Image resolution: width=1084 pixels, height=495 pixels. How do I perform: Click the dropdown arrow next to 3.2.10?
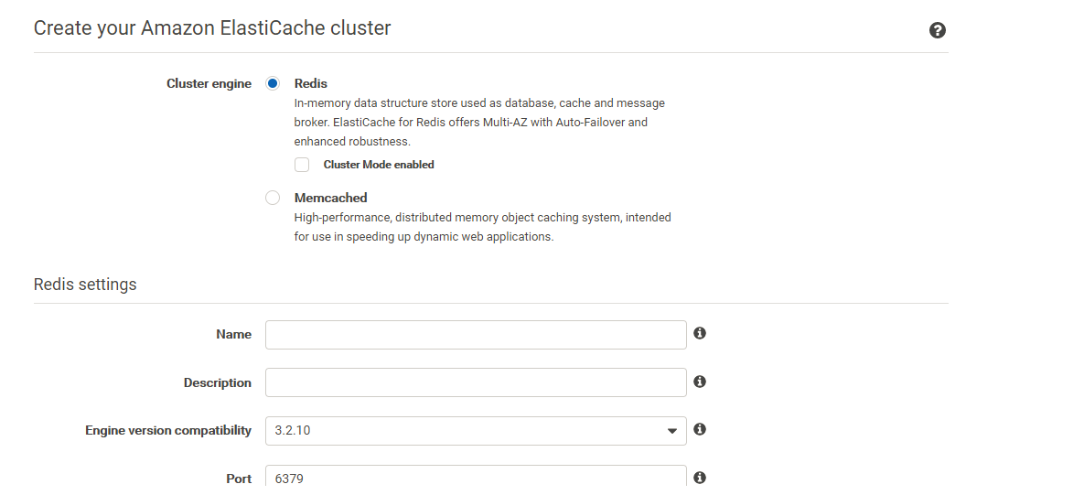(x=672, y=431)
